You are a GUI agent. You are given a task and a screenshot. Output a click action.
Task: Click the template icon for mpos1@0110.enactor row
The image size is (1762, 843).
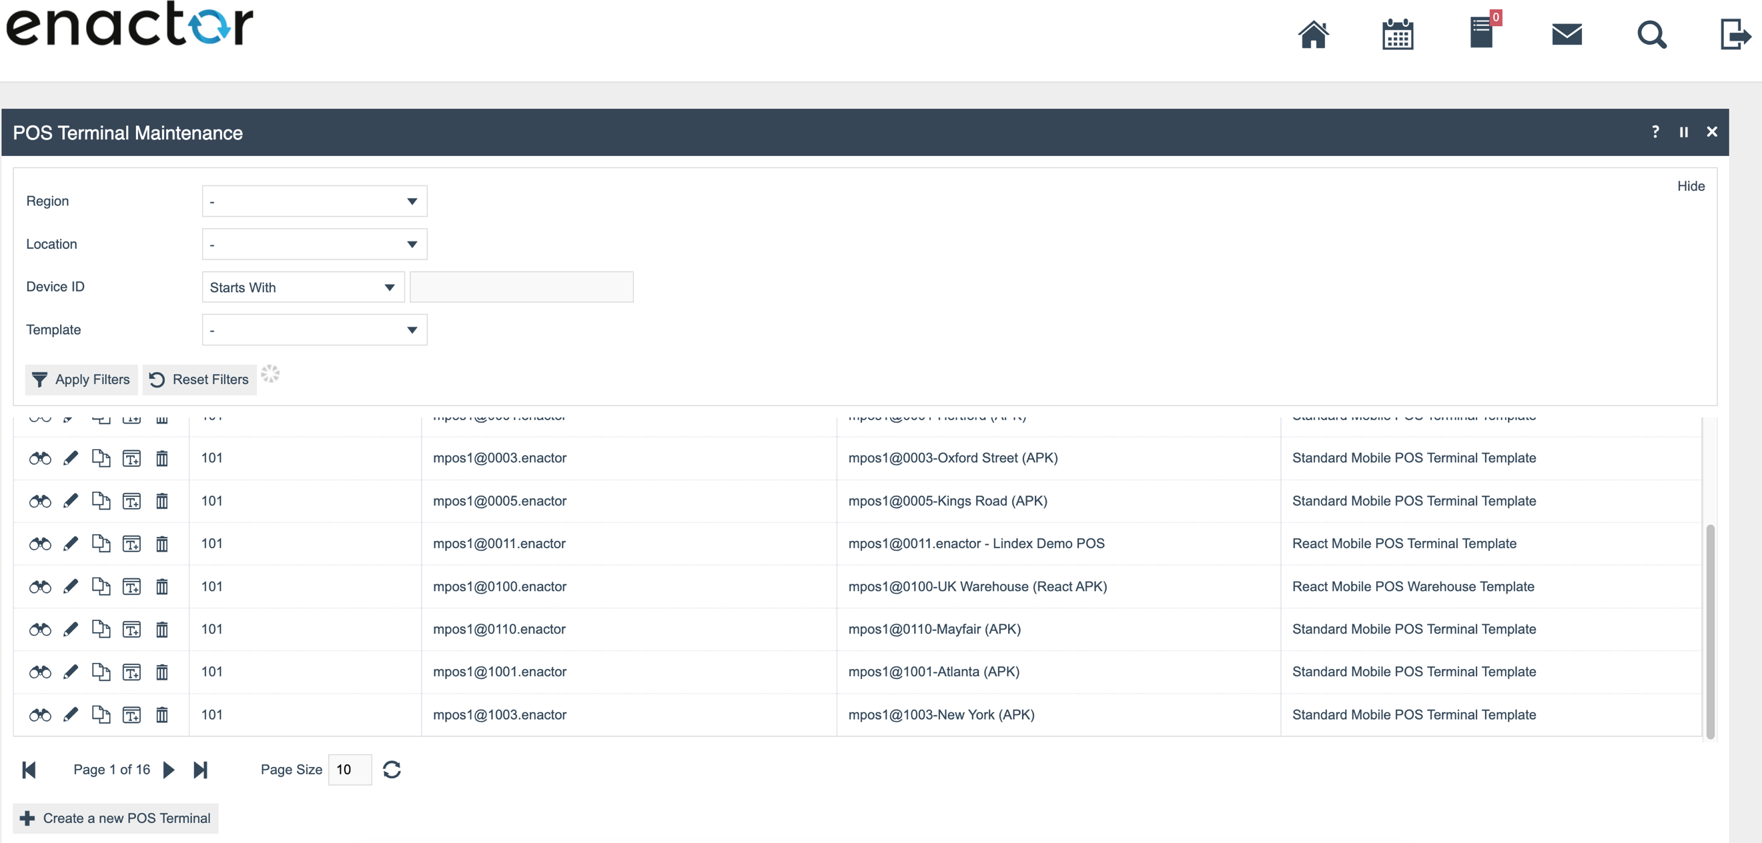click(131, 630)
